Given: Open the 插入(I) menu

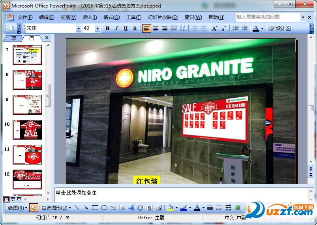Looking at the screenshot, I should (90, 17).
